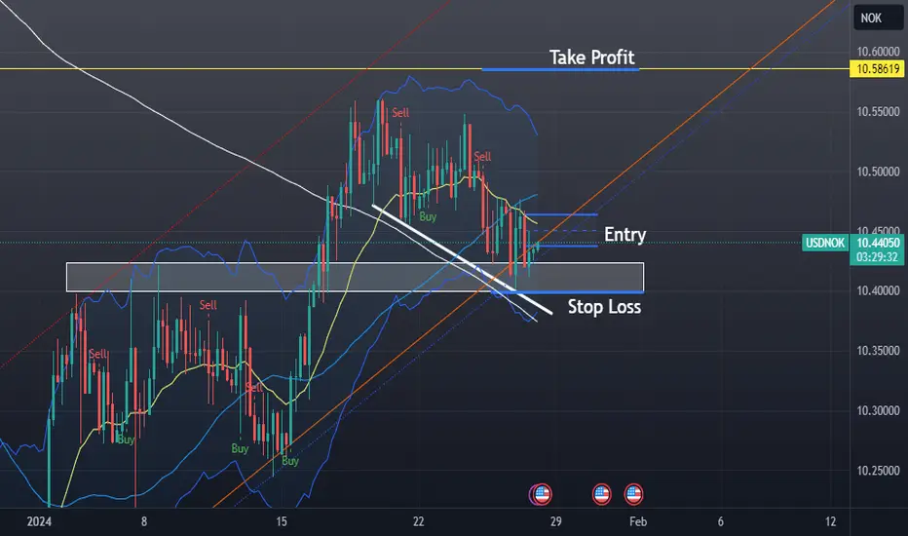Select the blue Take Profit level line
This screenshot has width=908, height=536.
[560, 69]
